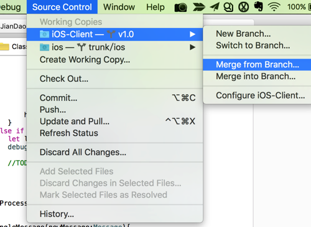Click the circled X menu bar icon

(244, 7)
